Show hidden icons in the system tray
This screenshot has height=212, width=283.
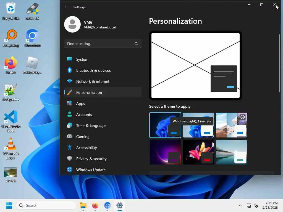point(240,205)
